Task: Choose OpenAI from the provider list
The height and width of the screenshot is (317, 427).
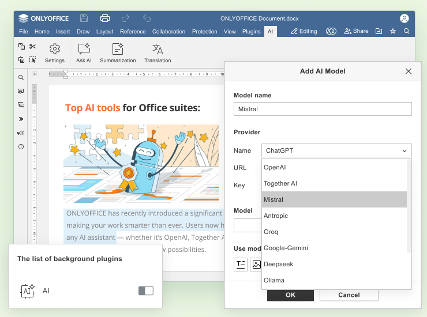Action: coord(334,167)
